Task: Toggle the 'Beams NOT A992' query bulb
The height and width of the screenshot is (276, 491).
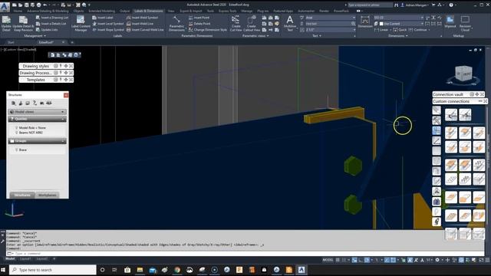Action: 17,133
